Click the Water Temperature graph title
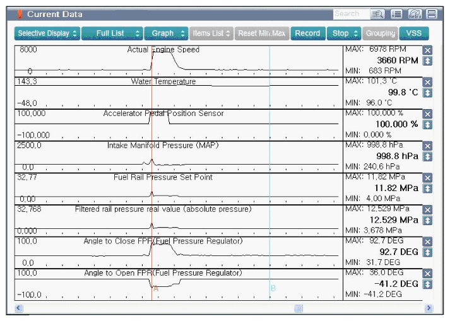Screen dimensions: 450x321 point(163,81)
